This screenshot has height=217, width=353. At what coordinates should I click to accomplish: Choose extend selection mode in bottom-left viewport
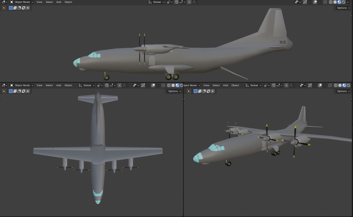point(15,91)
